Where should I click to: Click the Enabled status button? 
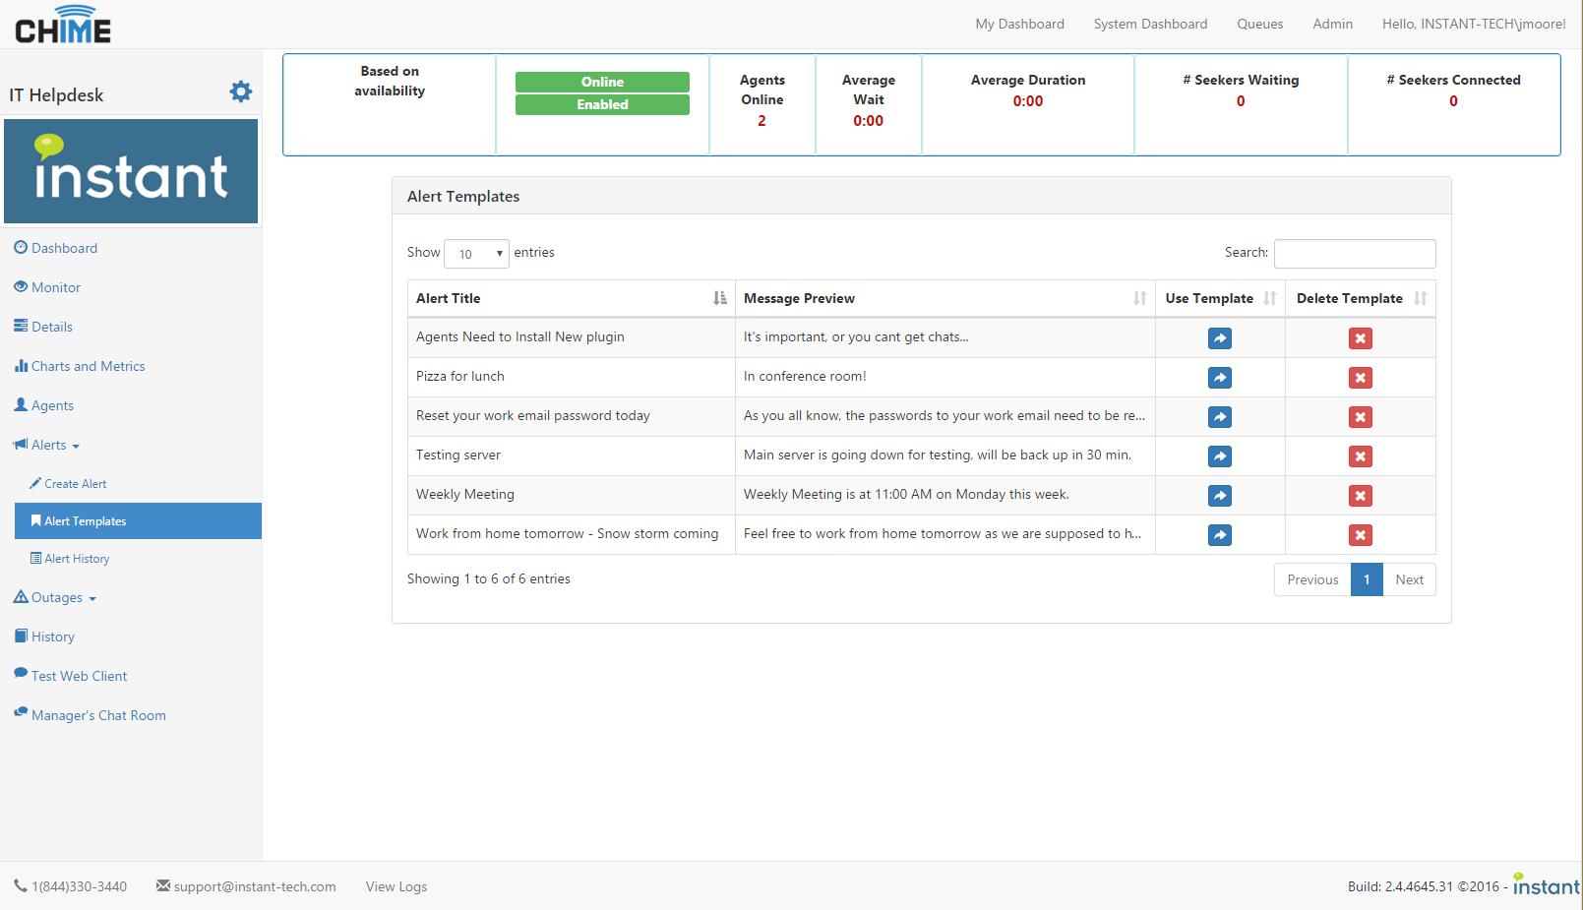point(602,104)
